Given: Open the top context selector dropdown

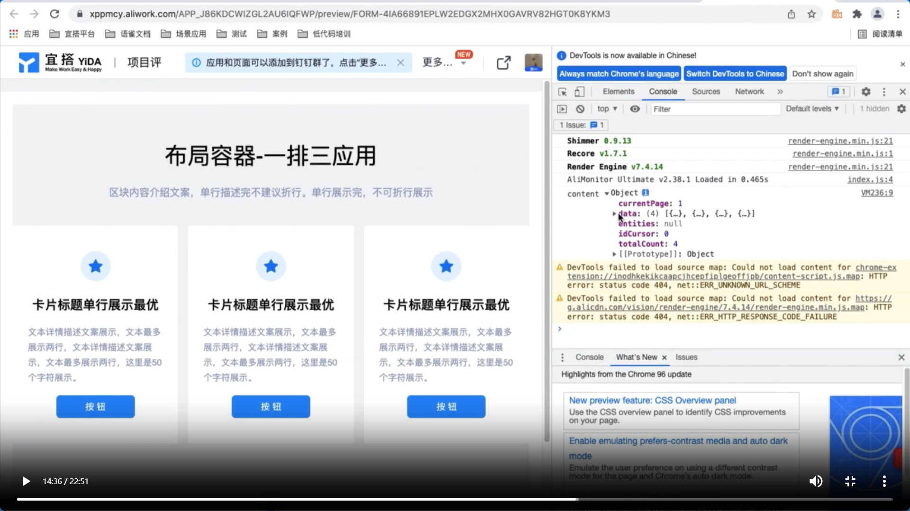Looking at the screenshot, I should click(x=607, y=109).
